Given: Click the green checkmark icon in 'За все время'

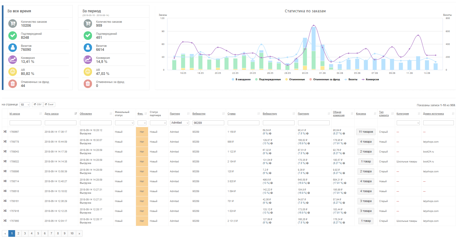Looking at the screenshot, I should point(13,36).
